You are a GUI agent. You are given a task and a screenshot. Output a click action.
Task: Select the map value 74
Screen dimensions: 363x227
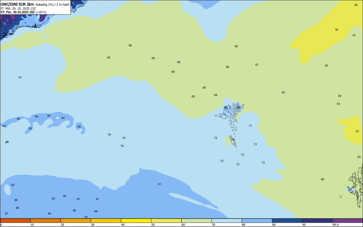20,78
